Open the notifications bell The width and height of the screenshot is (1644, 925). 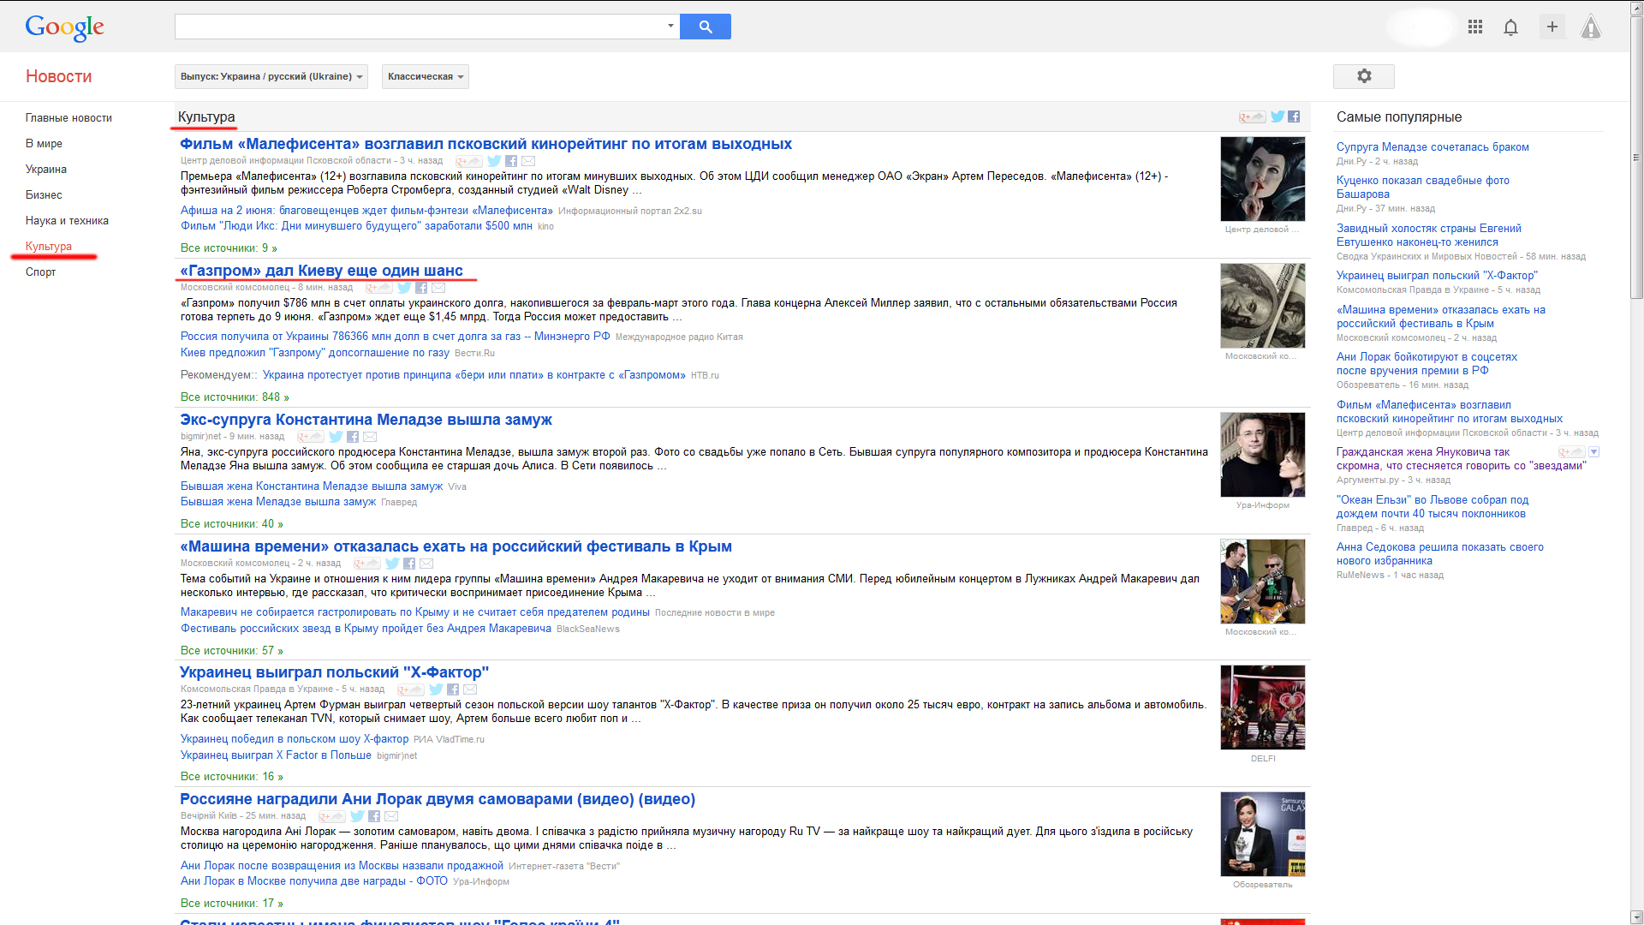point(1510,27)
